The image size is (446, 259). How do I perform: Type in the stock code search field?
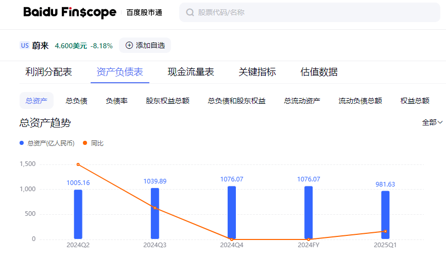[x=309, y=12]
